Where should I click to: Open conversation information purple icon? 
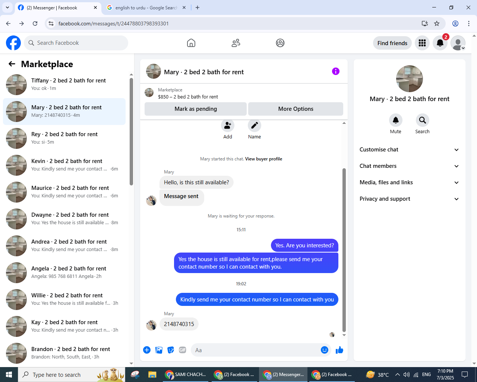tap(336, 71)
